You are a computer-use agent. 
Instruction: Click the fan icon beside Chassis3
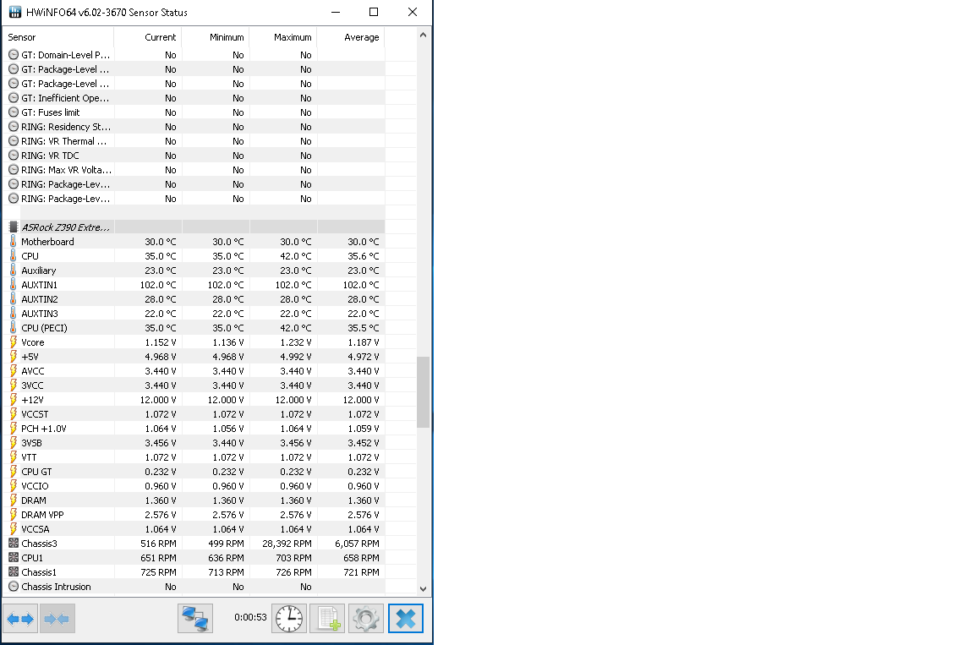coord(13,544)
